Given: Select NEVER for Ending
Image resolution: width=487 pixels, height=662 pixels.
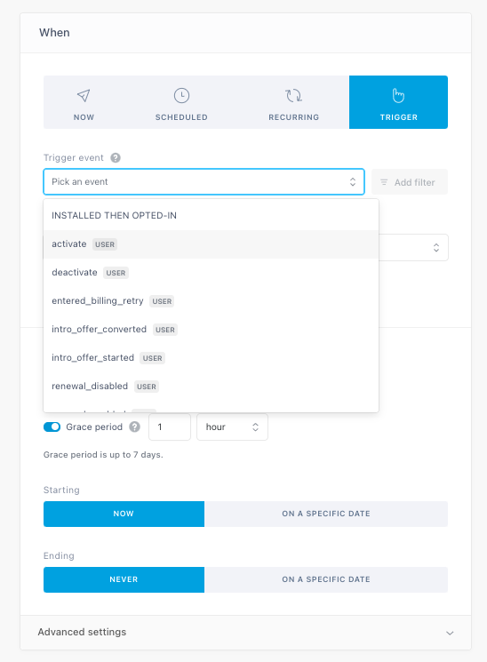Looking at the screenshot, I should tap(124, 579).
